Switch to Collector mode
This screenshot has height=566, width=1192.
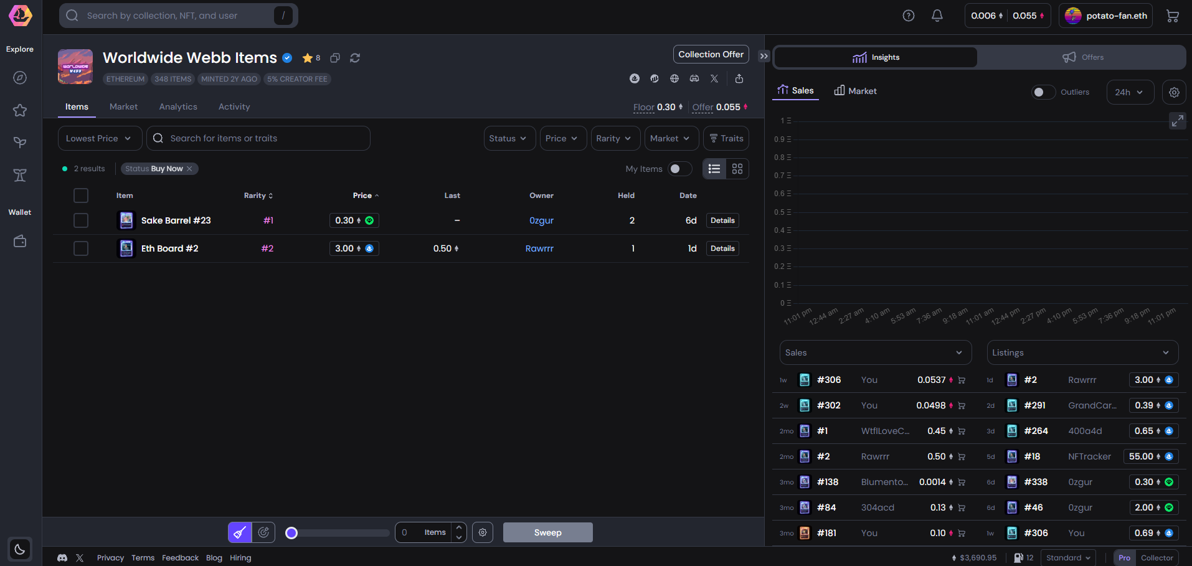pos(1157,558)
